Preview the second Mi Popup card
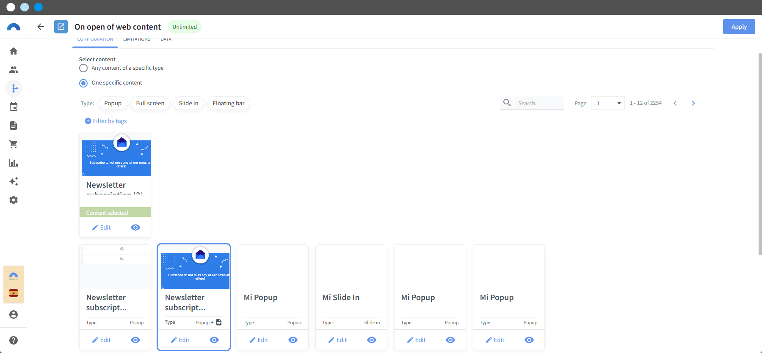This screenshot has height=353, width=762. pos(450,340)
